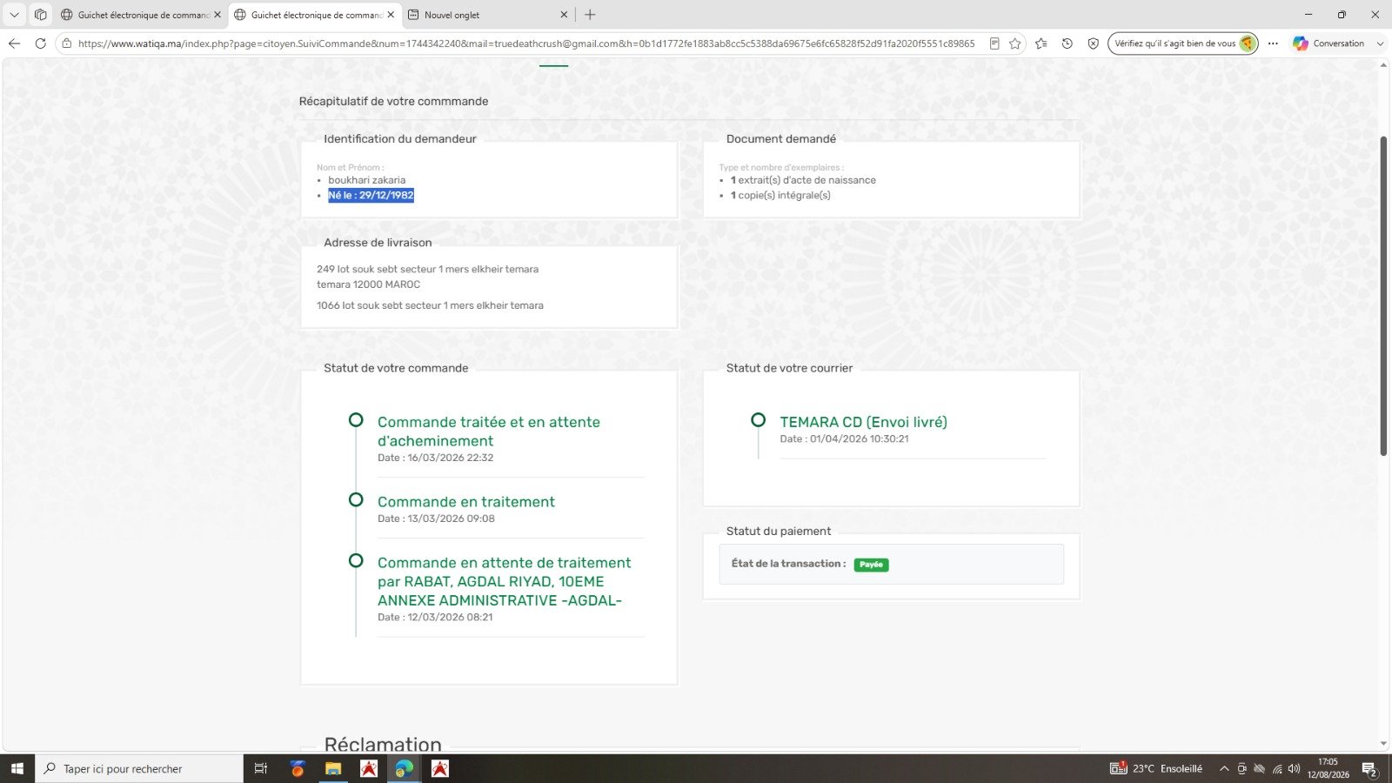Close the first Guichet électronique tab

[x=217, y=15]
